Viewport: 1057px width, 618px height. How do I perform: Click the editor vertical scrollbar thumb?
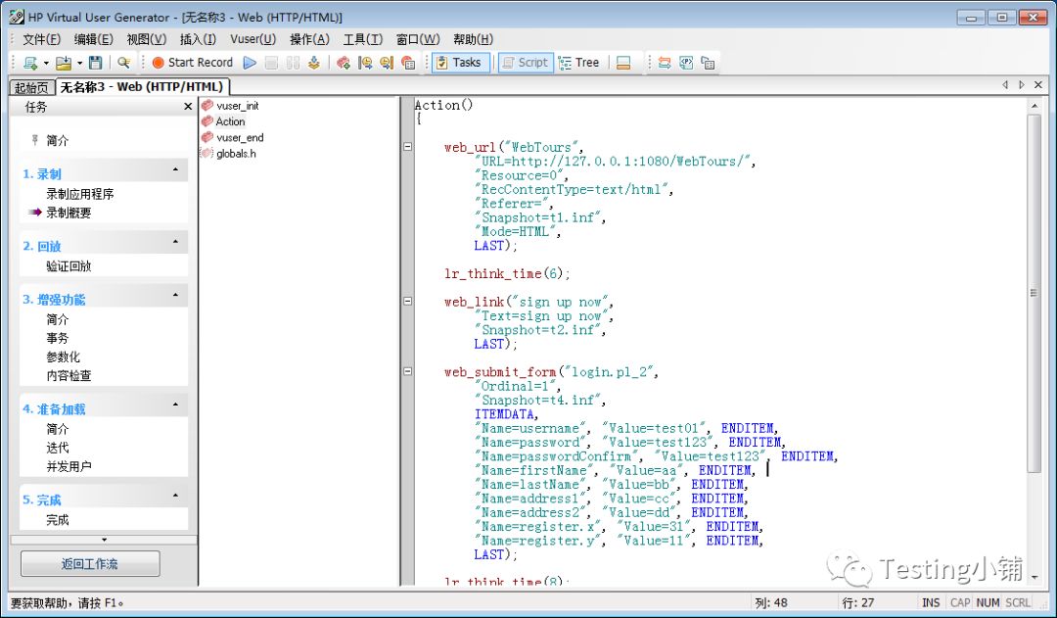click(x=1034, y=293)
